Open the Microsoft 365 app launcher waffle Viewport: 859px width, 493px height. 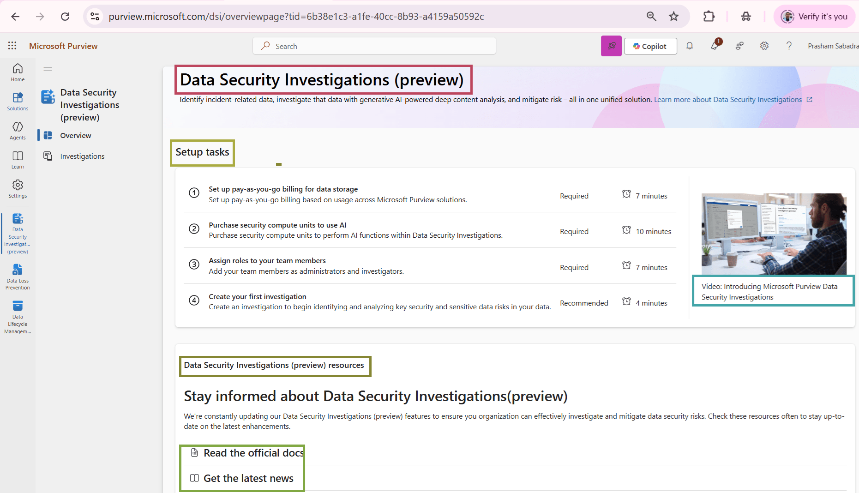12,45
